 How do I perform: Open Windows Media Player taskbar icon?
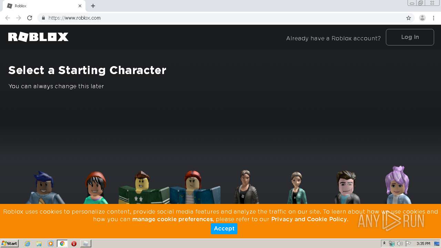[x=51, y=244]
